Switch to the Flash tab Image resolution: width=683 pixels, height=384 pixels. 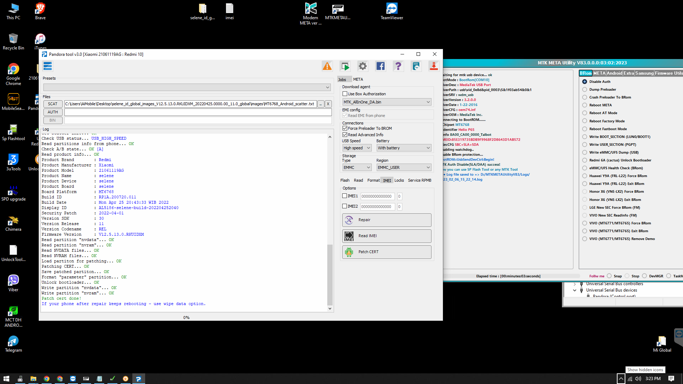click(345, 181)
